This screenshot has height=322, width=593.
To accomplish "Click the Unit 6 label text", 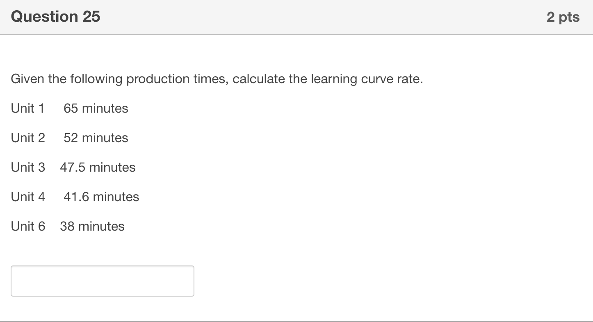I will (28, 226).
